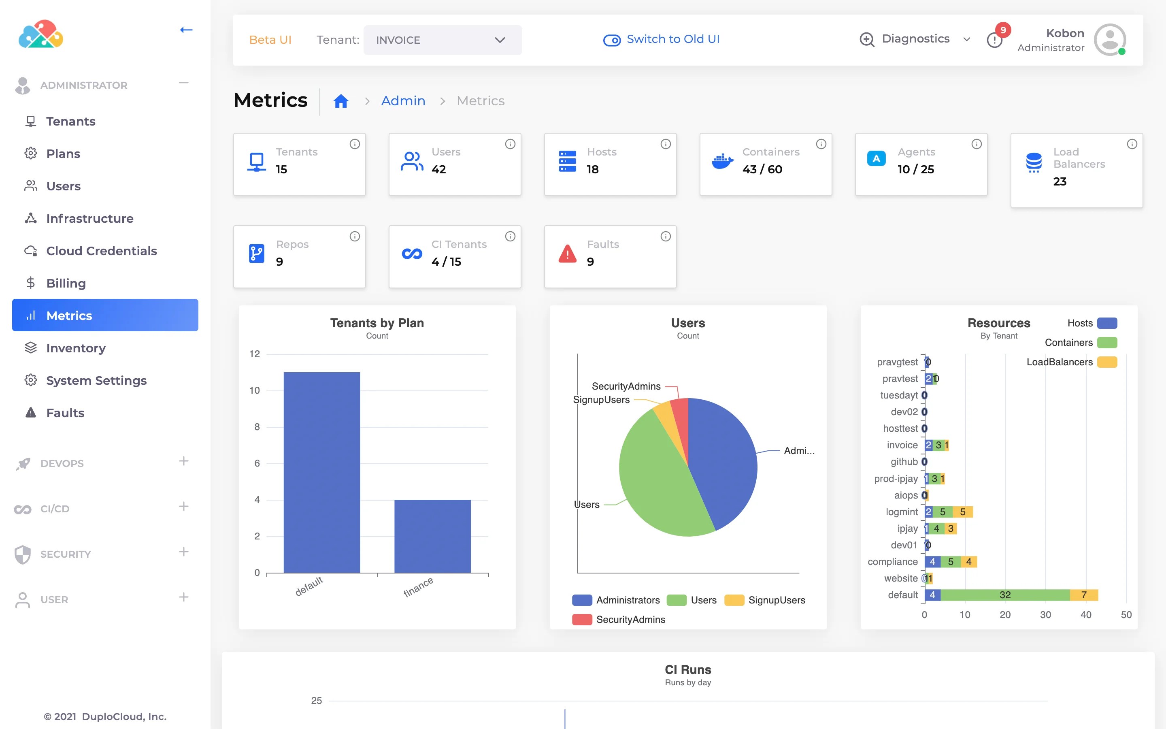Open Cloud Credentials menu item
This screenshot has width=1166, height=729.
point(101,251)
